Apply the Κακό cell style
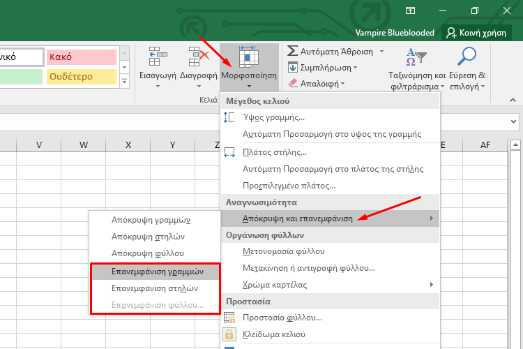This screenshot has width=523, height=349. pos(82,57)
